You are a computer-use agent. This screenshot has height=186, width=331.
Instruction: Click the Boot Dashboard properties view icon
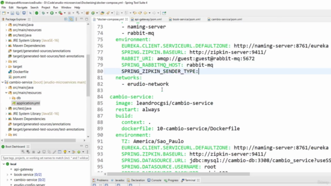click(60, 152)
